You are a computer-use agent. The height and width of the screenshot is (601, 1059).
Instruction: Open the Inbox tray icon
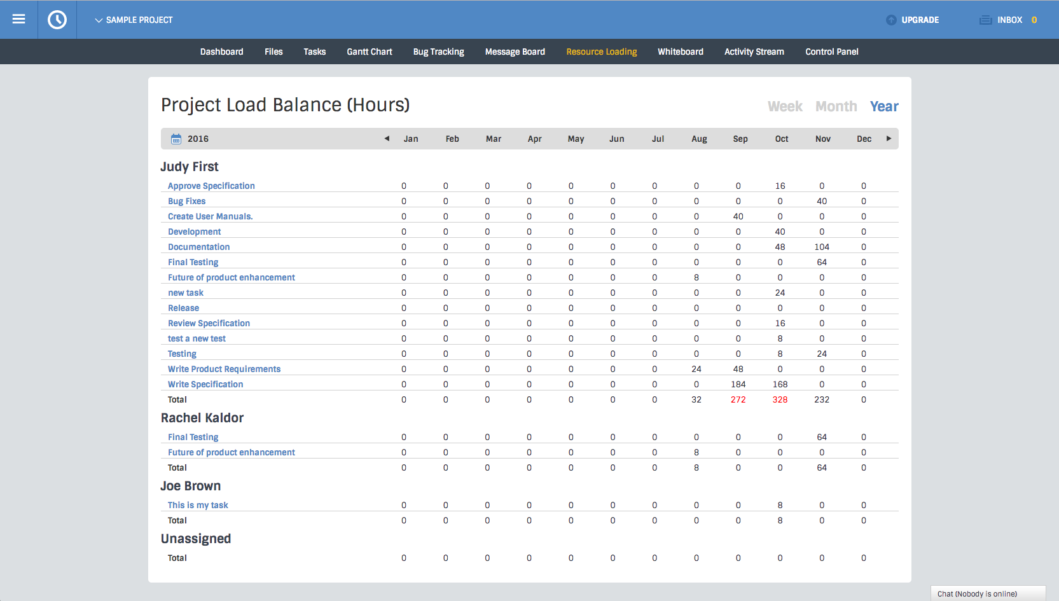(x=985, y=20)
